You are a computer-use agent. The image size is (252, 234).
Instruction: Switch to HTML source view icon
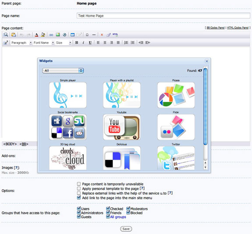115,35
